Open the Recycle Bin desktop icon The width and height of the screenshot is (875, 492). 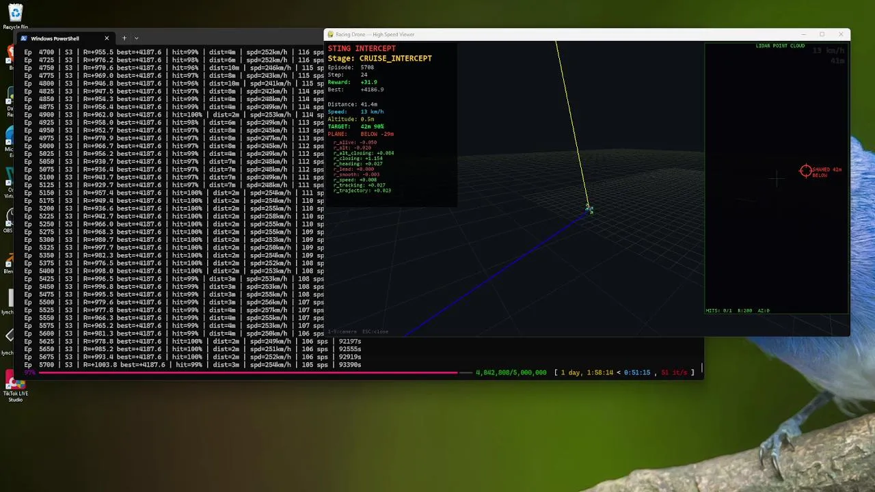tap(15, 16)
